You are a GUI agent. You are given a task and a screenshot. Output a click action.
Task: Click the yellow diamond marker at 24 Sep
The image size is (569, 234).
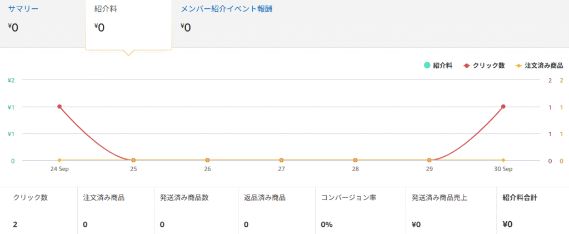click(59, 160)
